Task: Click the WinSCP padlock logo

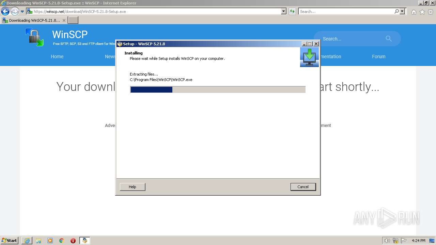Action: pyautogui.click(x=34, y=37)
